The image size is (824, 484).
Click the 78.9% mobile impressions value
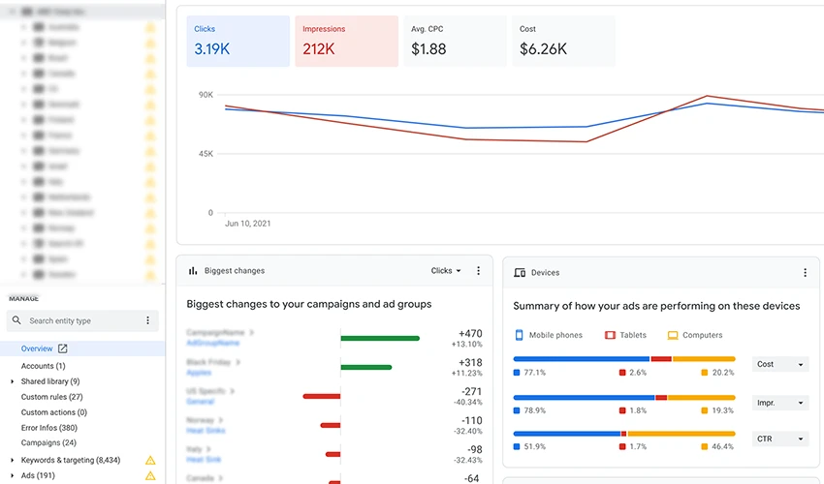(x=535, y=410)
